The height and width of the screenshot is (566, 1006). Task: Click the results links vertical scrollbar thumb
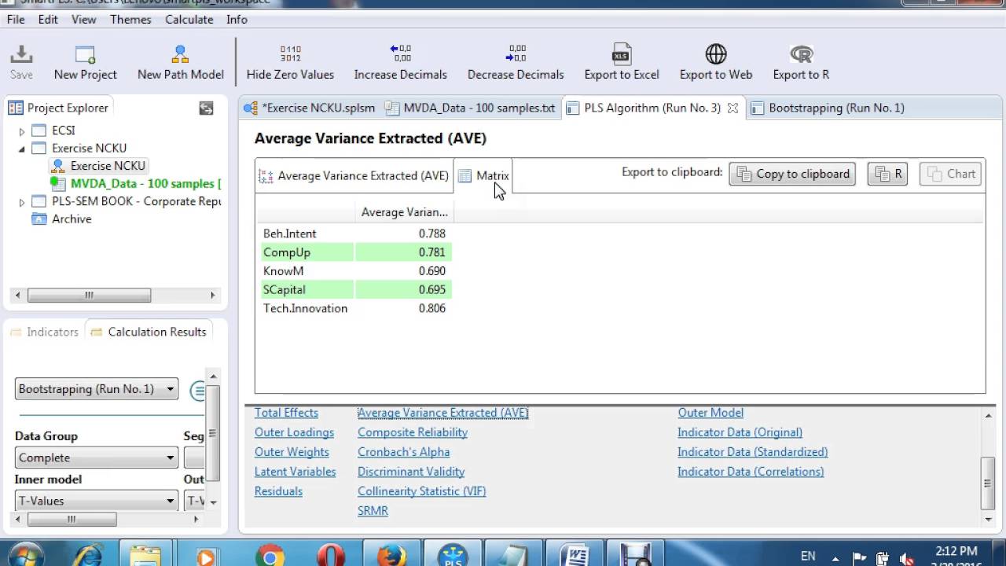[989, 482]
